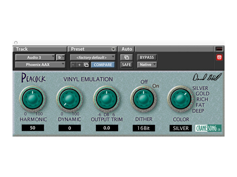Expand the Phoenix AAX plugin selector

pos(40,65)
